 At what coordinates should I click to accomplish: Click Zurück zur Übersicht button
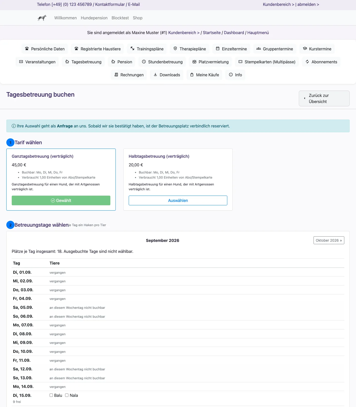pos(324,98)
